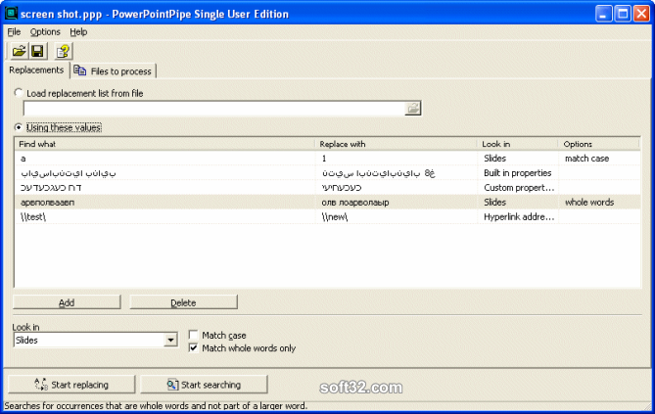Click the Save floppy disk icon
This screenshot has width=655, height=414.
(37, 52)
